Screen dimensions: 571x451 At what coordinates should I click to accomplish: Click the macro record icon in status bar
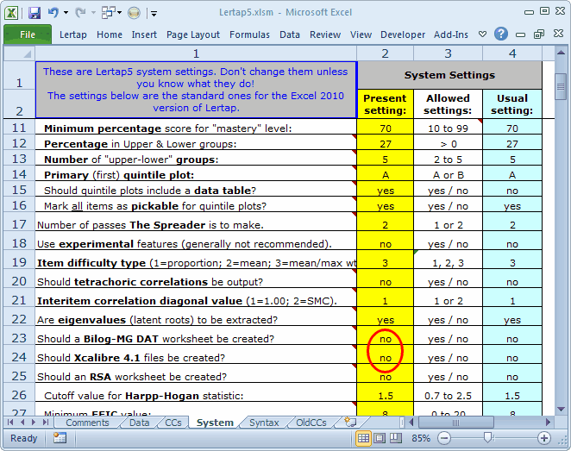point(60,438)
